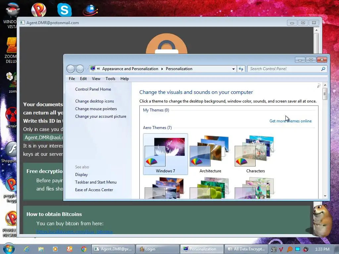Open the address bar history dropdown
Screen dimensions: 339x254
pyautogui.click(x=233, y=69)
